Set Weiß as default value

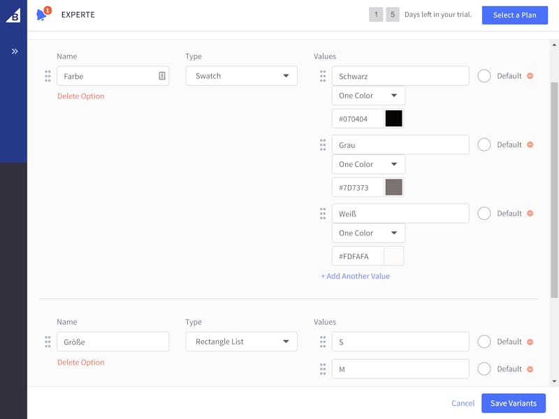tap(484, 214)
